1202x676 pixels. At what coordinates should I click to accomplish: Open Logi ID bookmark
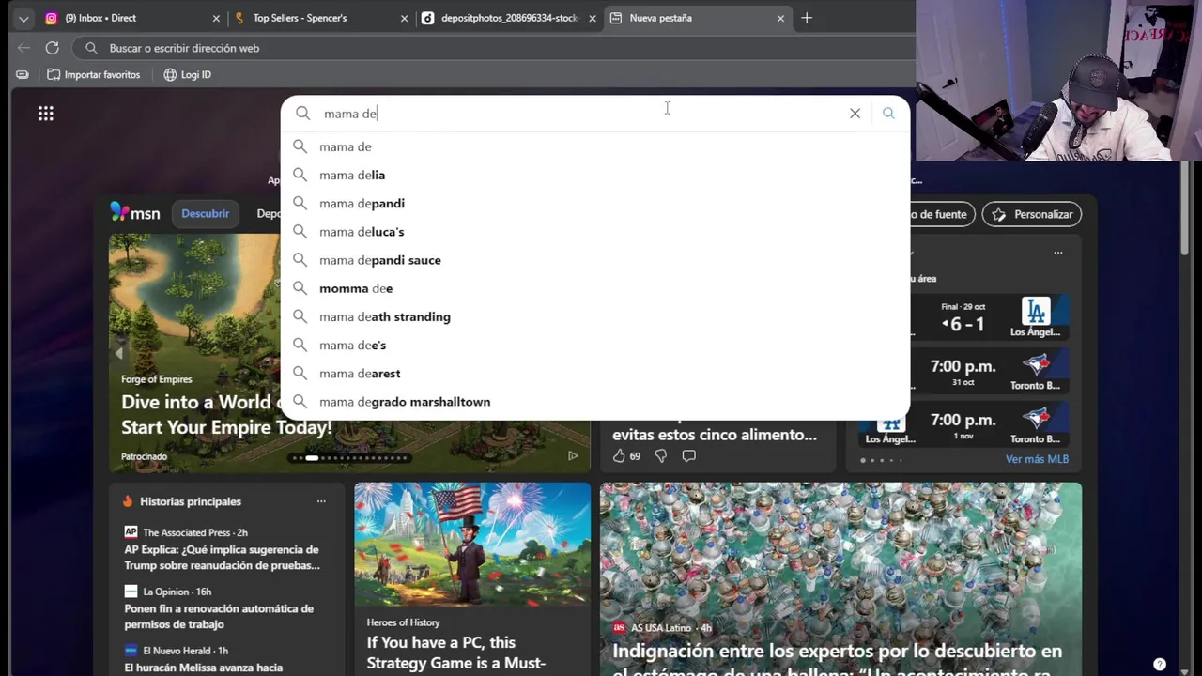click(x=187, y=74)
